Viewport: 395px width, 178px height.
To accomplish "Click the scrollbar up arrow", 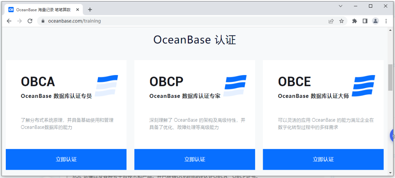I will coord(390,29).
